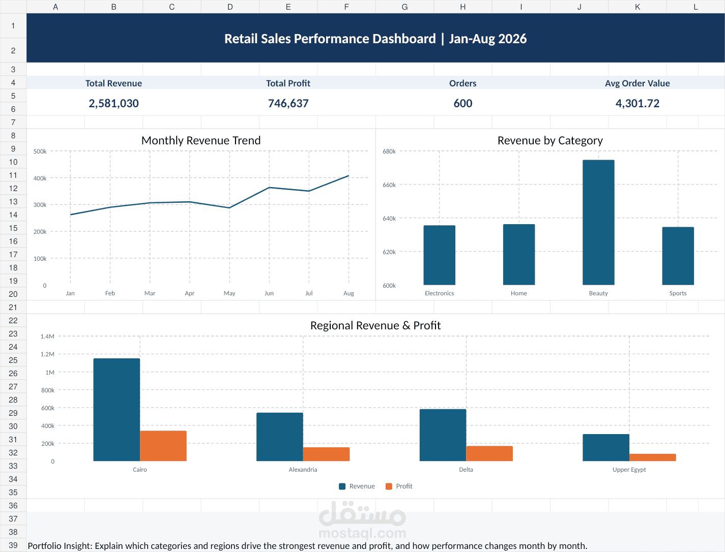The height and width of the screenshot is (552, 725).
Task: Click the 'Electronics' axis label
Action: pos(440,293)
